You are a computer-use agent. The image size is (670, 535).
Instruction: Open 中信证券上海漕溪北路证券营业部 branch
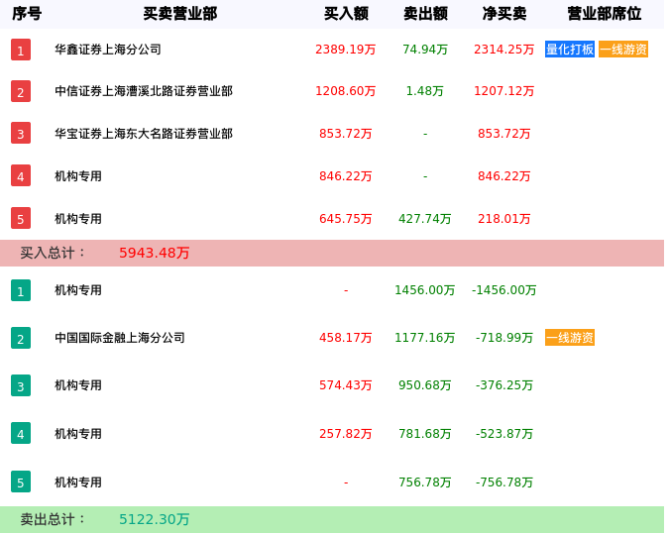coord(144,91)
